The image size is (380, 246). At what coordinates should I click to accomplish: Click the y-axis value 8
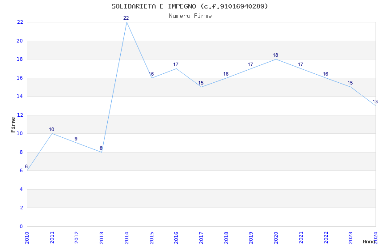tap(21, 152)
